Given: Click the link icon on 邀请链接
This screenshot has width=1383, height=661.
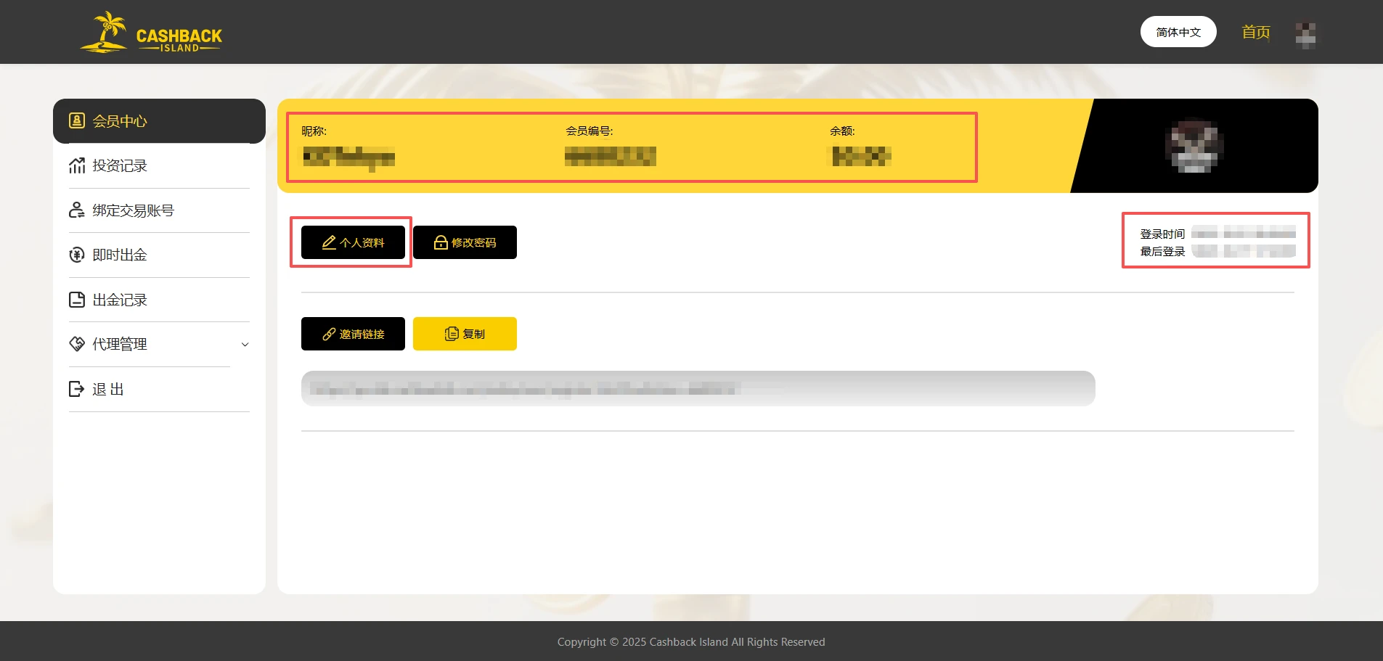Looking at the screenshot, I should pos(328,334).
